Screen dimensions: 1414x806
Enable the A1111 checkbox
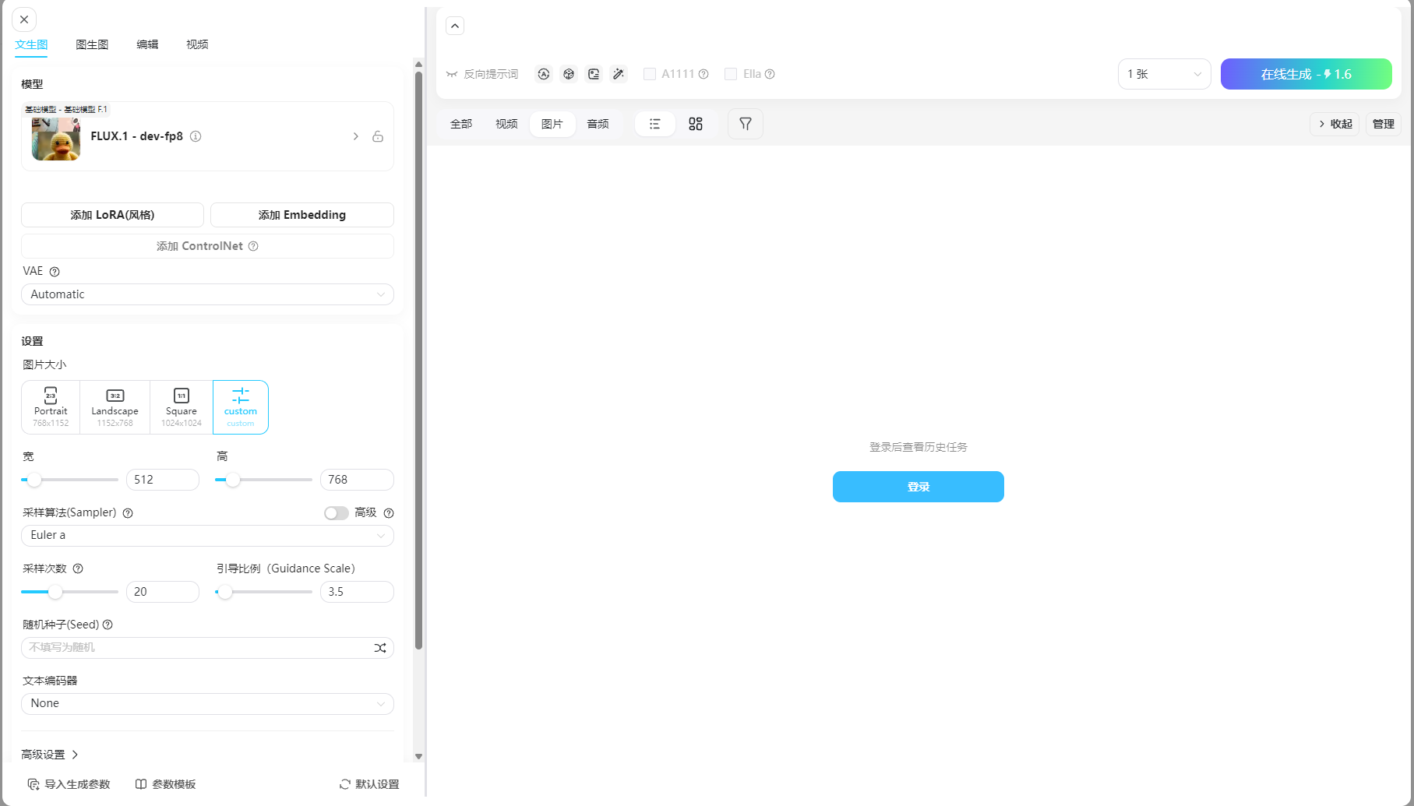(650, 74)
